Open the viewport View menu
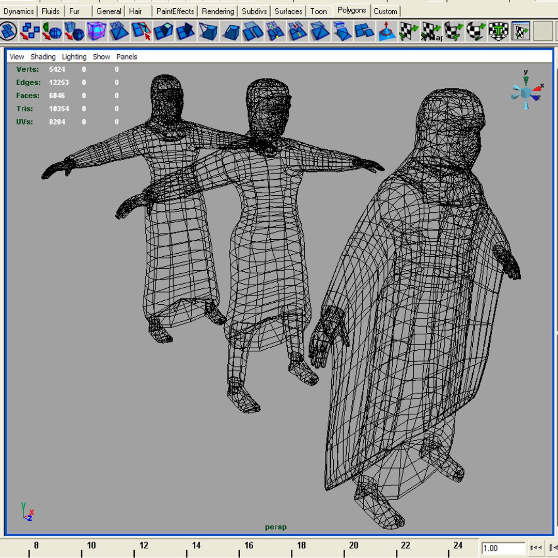 [x=17, y=57]
